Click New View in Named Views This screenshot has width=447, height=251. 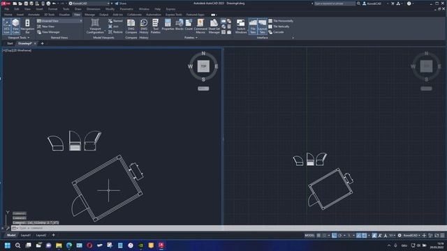point(45,26)
